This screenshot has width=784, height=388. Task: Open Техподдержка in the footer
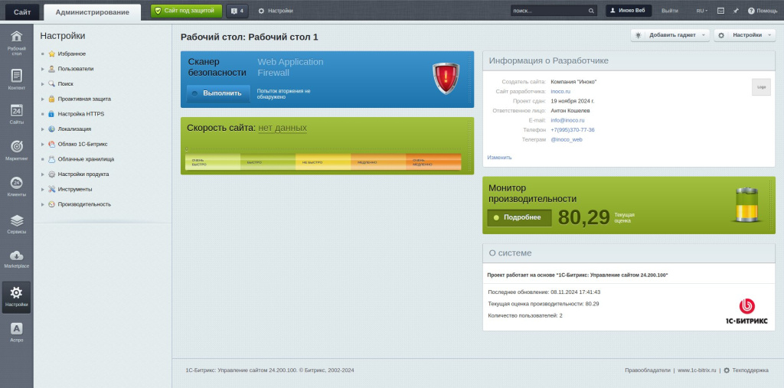(746, 370)
